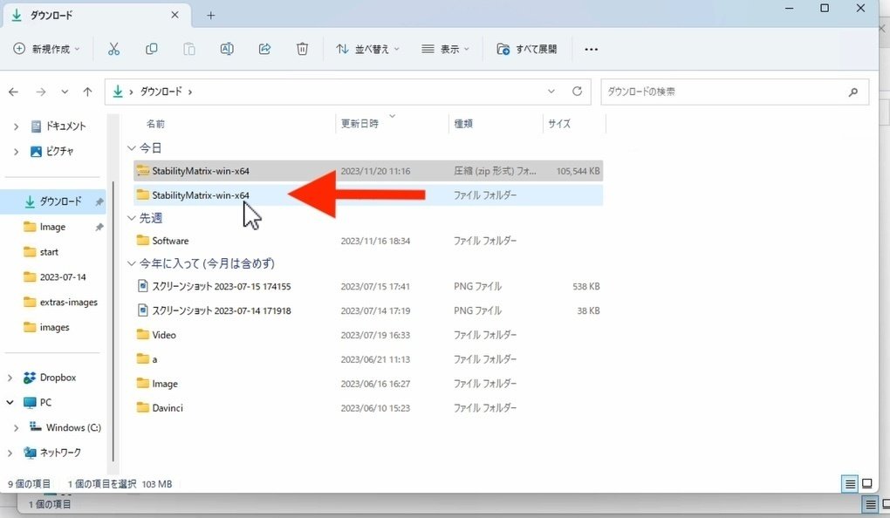Add a new tab with plus
This screenshot has height=518, width=890.
pos(210,16)
